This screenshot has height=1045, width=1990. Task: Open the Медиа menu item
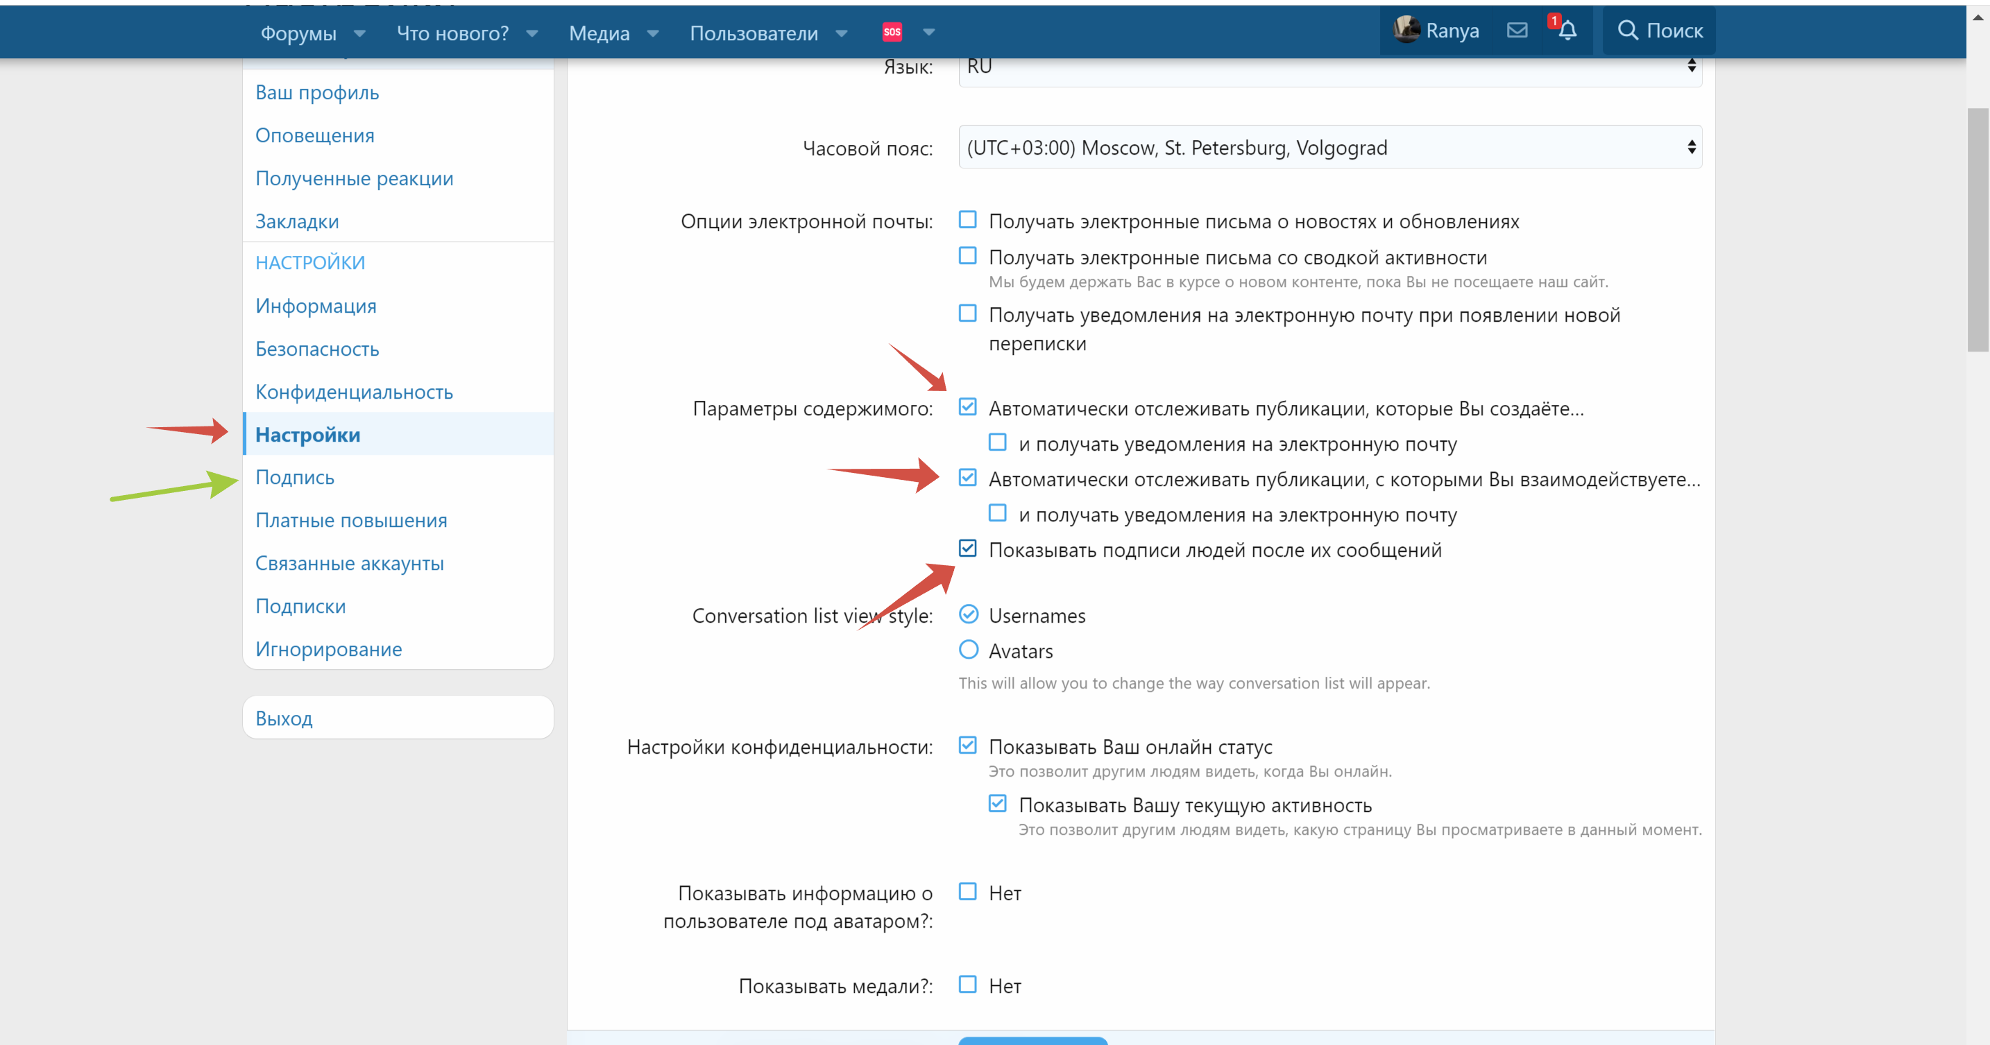tap(599, 33)
